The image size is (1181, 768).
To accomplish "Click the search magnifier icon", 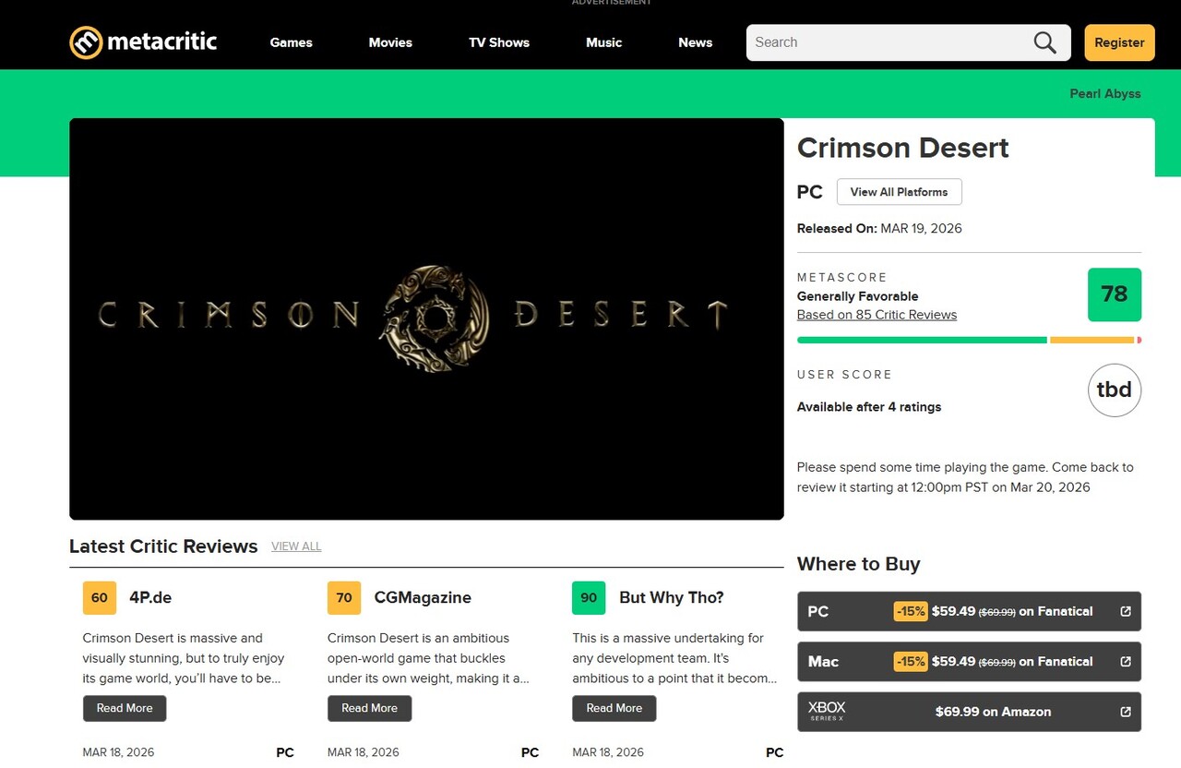I will pos(1044,42).
